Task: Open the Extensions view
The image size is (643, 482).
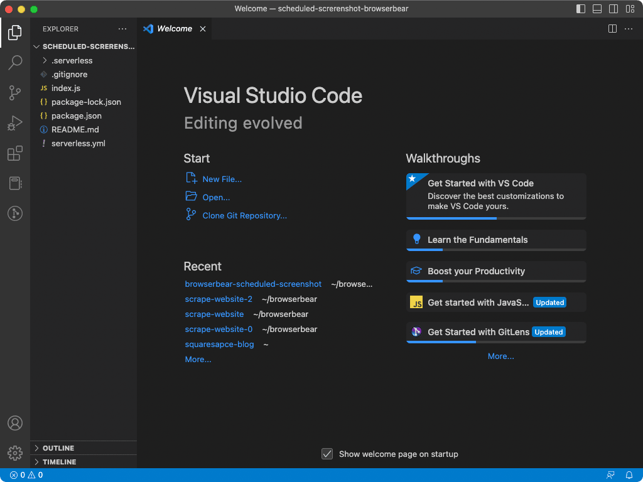Action: point(15,153)
